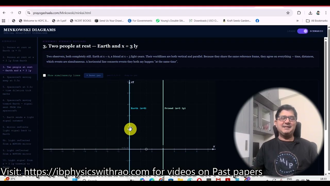Image resolution: width=330 pixels, height=186 pixels.
Task: Open the Facebook bookmark icon
Action: pyautogui.click(x=257, y=21)
